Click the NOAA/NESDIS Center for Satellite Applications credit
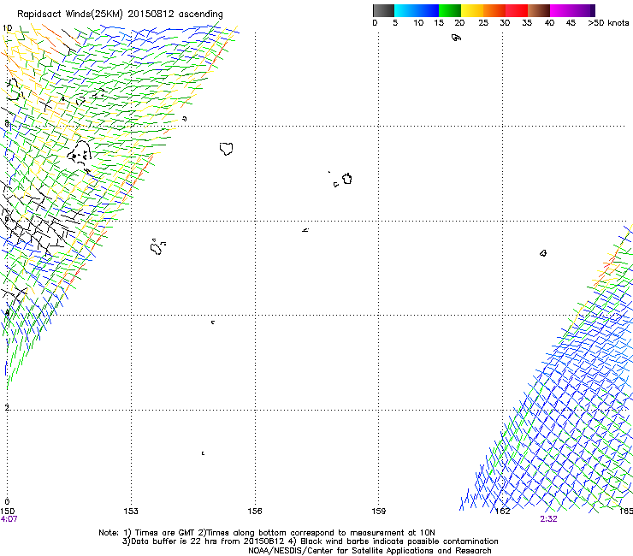The image size is (633, 556). coord(370,551)
